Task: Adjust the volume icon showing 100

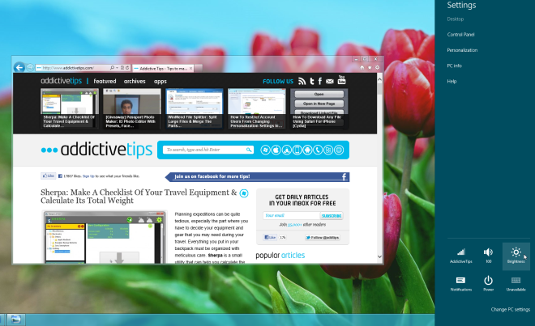Action: [488, 256]
